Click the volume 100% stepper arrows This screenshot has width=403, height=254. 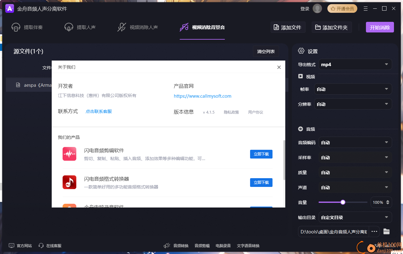pyautogui.click(x=388, y=202)
